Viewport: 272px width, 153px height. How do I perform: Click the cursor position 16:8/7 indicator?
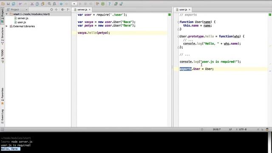point(217,129)
